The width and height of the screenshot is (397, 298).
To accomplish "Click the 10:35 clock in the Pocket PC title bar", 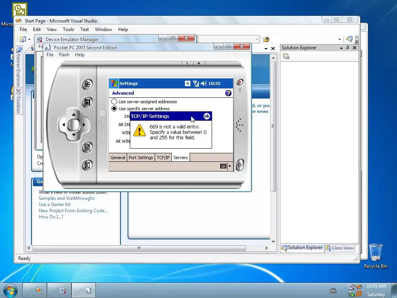I will click(x=214, y=83).
